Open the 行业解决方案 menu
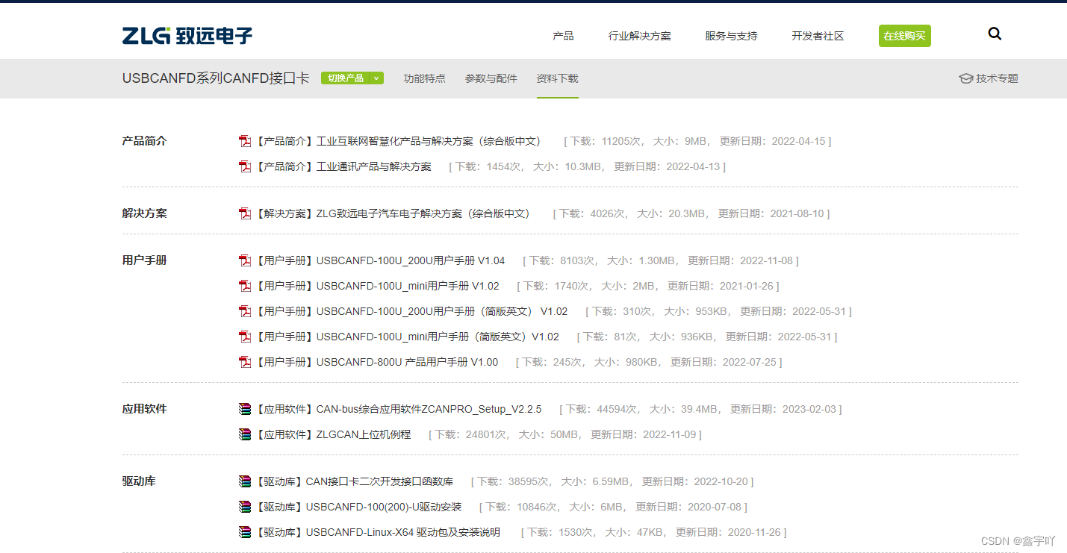Viewport: 1067px width, 553px height. [x=640, y=36]
